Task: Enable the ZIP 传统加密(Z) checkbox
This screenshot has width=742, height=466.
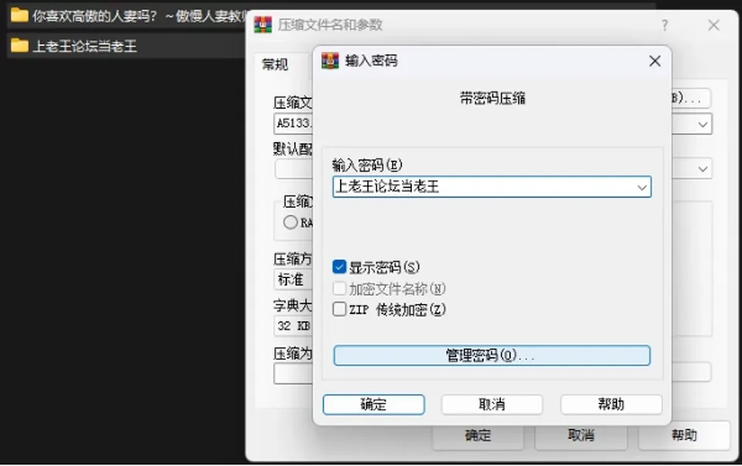Action: (x=339, y=309)
